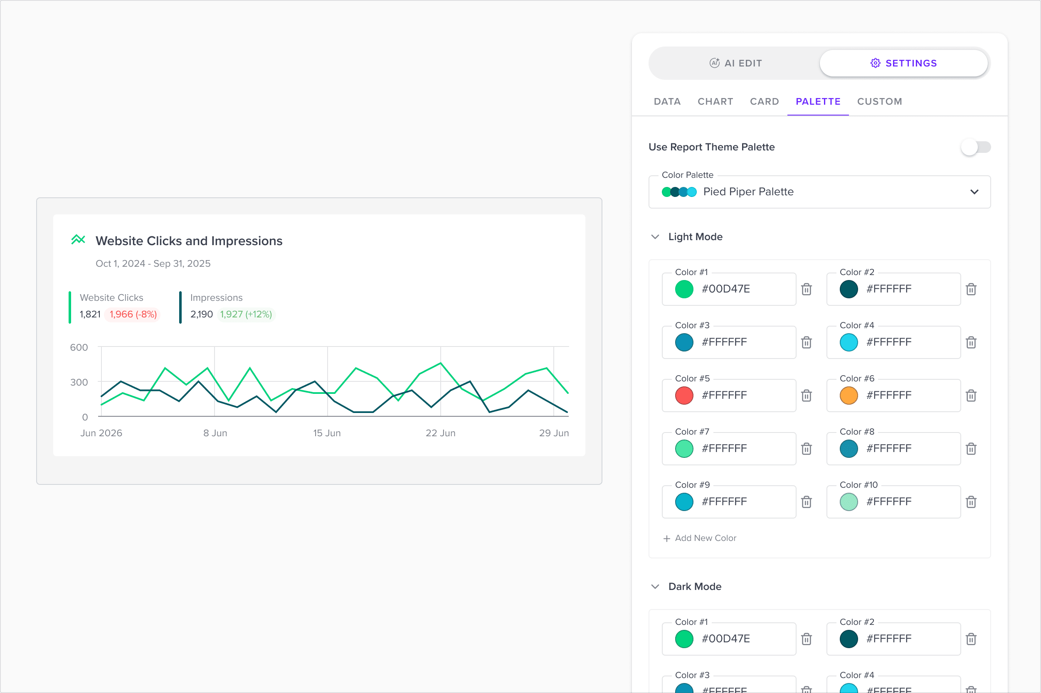Open Light Mode Color #5 red swatch

[684, 395]
